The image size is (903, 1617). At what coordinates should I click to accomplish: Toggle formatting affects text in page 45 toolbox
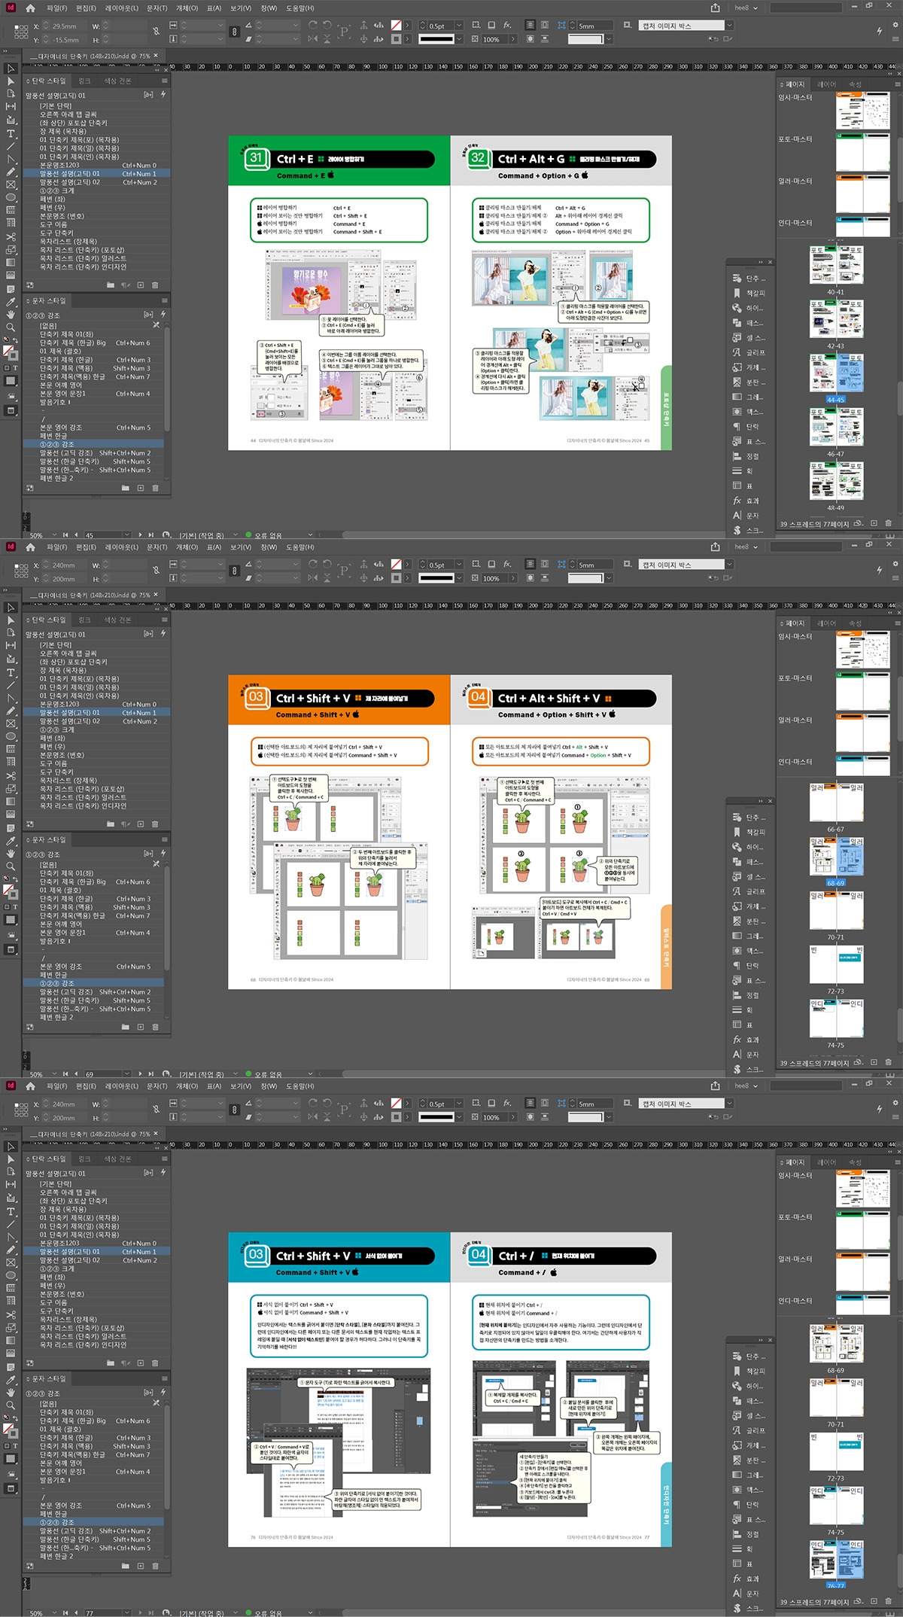pos(15,367)
